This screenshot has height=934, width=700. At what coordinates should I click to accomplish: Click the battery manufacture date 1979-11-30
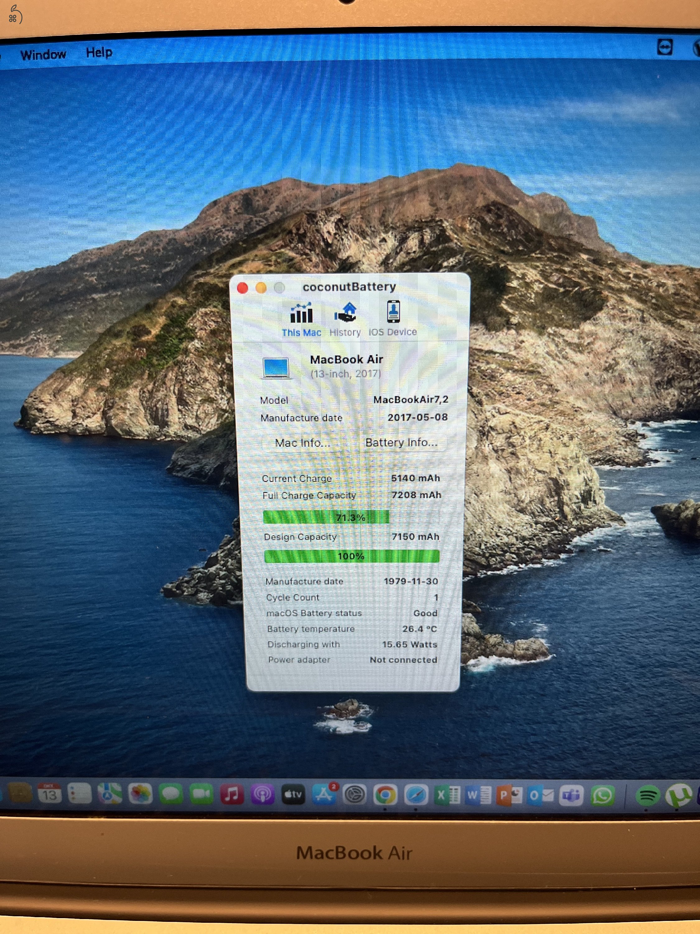(x=411, y=581)
